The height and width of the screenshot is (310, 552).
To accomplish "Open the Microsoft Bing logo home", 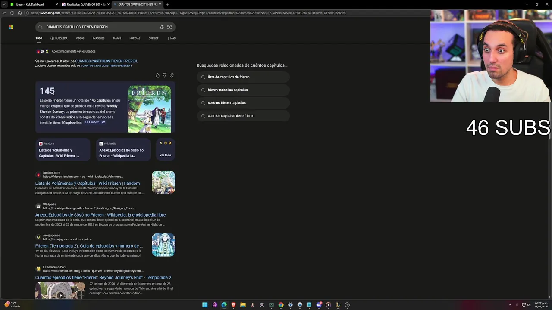I will pyautogui.click(x=11, y=27).
